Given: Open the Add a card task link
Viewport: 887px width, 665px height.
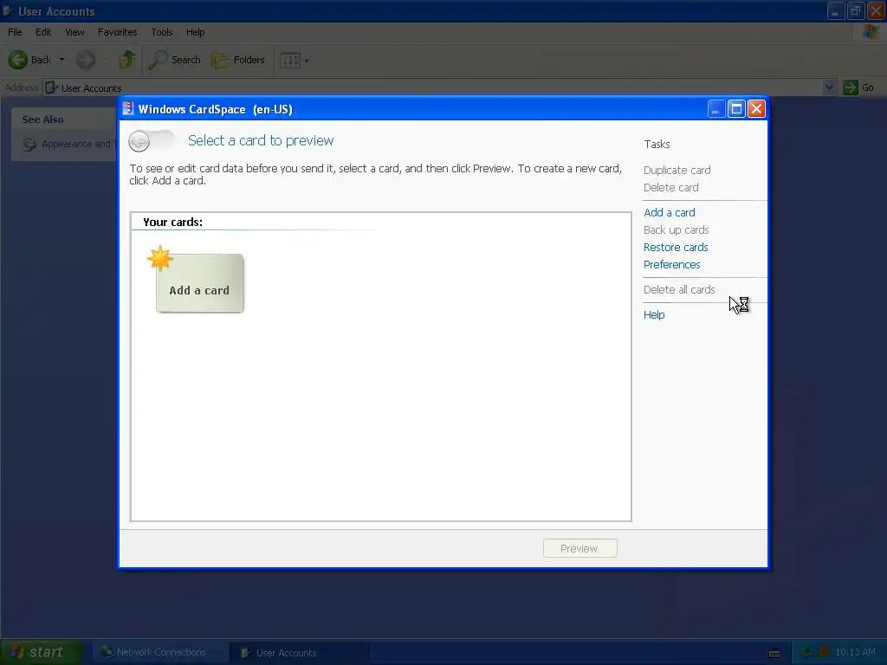Looking at the screenshot, I should click(670, 213).
